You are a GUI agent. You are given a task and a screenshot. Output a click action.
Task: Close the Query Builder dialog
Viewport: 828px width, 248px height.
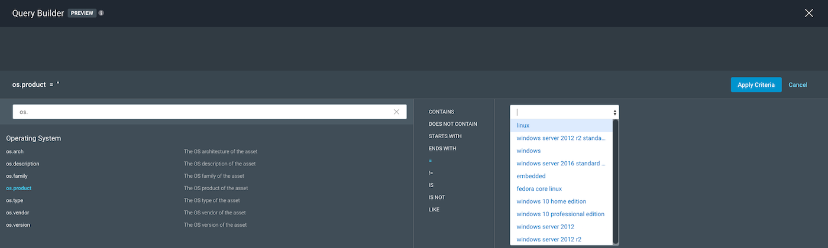808,13
